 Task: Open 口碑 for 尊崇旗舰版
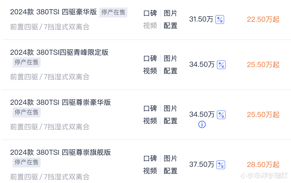pyautogui.click(x=150, y=158)
